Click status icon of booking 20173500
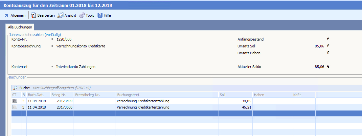 click(x=15, y=107)
